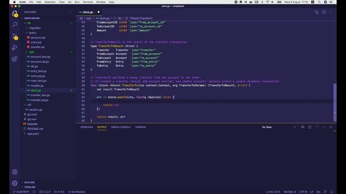Click the Open Changes icon in editor toolbar

pos(317,12)
